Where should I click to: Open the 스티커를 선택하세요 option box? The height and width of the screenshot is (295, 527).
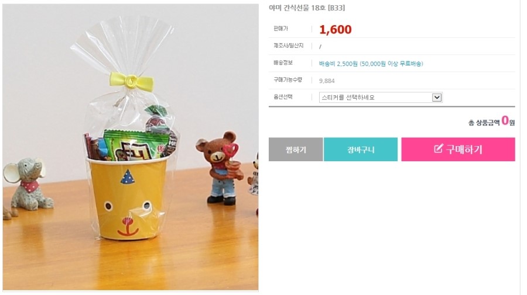click(381, 98)
